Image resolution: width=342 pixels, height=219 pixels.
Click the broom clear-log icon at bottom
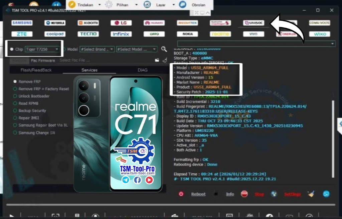311,194
